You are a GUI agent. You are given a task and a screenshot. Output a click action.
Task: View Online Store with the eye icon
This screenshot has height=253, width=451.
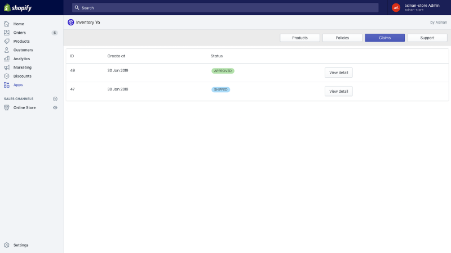[55, 107]
